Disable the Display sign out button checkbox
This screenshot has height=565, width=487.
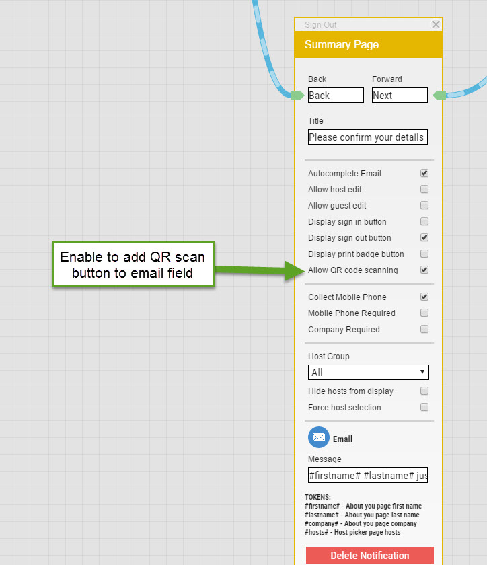click(x=424, y=238)
